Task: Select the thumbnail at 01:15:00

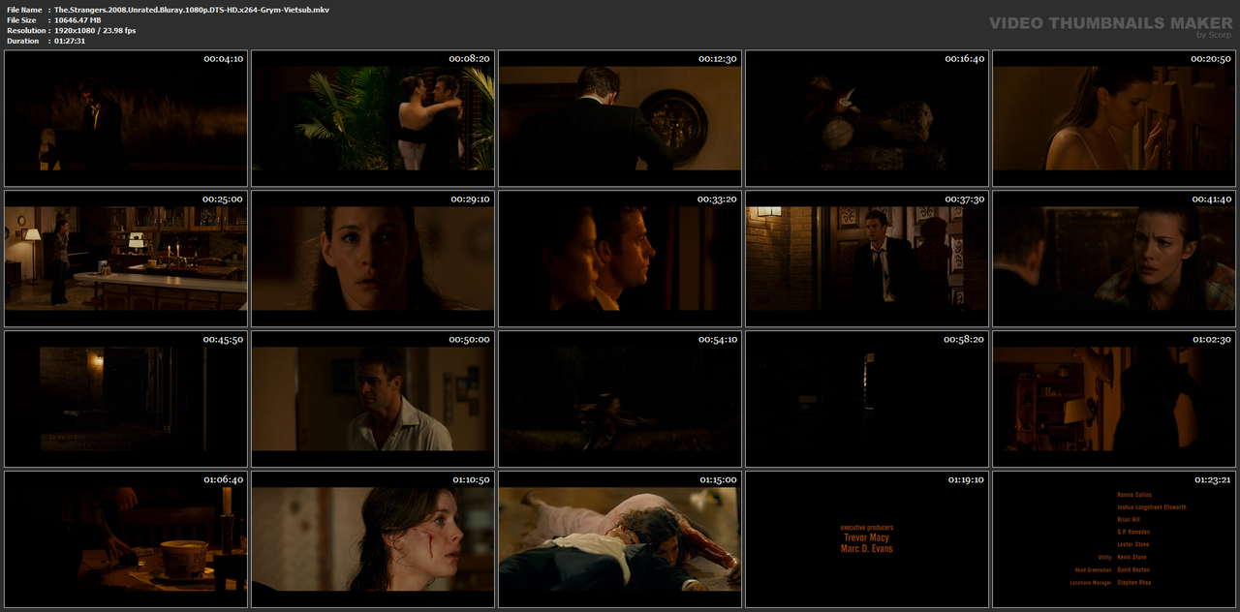Action: coord(620,539)
